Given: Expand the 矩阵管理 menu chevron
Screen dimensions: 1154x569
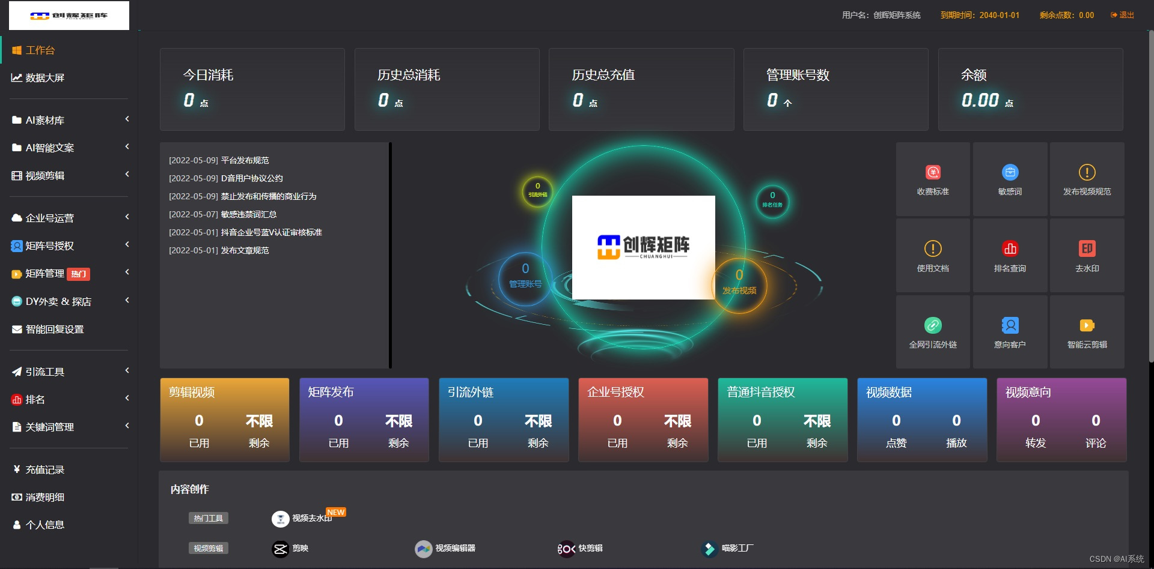Looking at the screenshot, I should [127, 272].
